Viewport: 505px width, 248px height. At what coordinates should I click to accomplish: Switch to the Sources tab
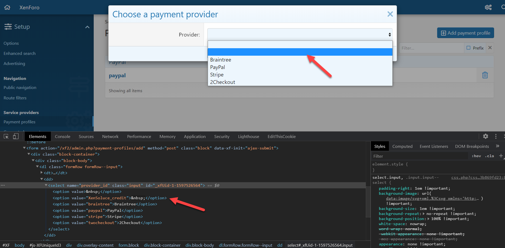click(86, 136)
